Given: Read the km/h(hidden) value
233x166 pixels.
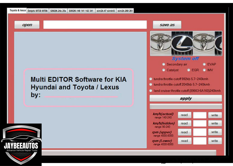Looking at the screenshot, I should (184, 123).
